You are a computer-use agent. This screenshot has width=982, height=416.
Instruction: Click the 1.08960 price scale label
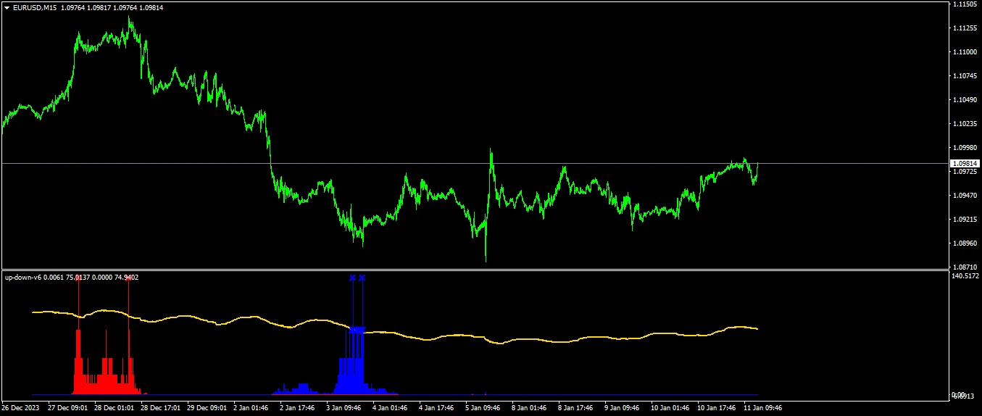coord(963,244)
